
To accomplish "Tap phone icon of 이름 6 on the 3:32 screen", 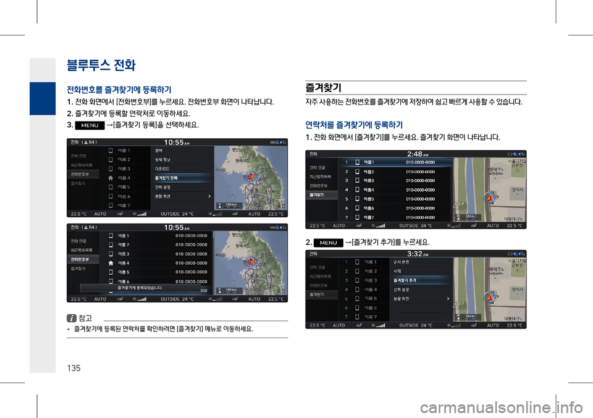I will [358, 308].
